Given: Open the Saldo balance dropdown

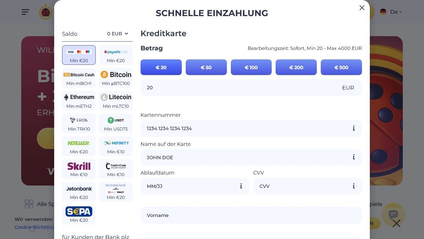Looking at the screenshot, I should click(x=118, y=34).
